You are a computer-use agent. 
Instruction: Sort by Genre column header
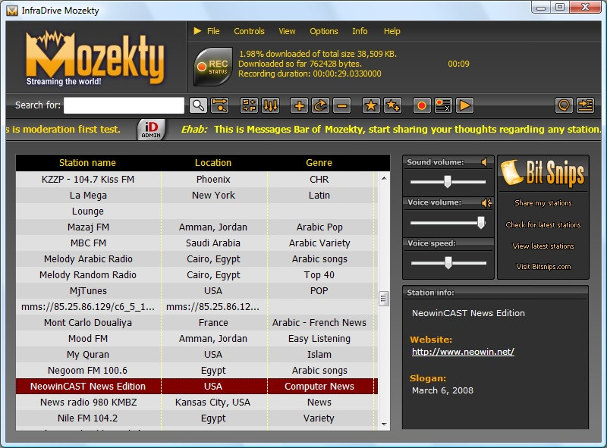pyautogui.click(x=319, y=163)
